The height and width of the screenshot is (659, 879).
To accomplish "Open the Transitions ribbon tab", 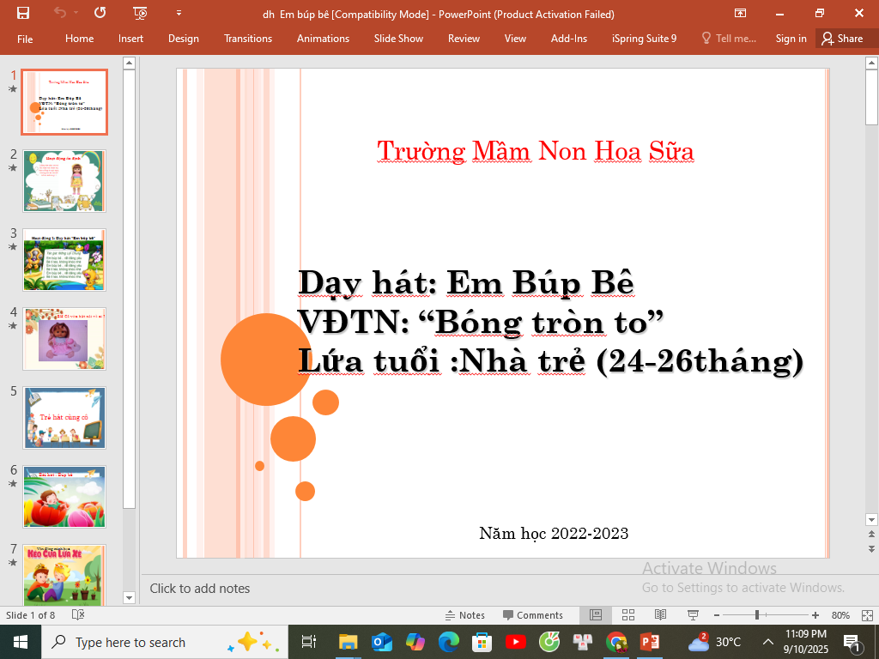I will point(247,39).
